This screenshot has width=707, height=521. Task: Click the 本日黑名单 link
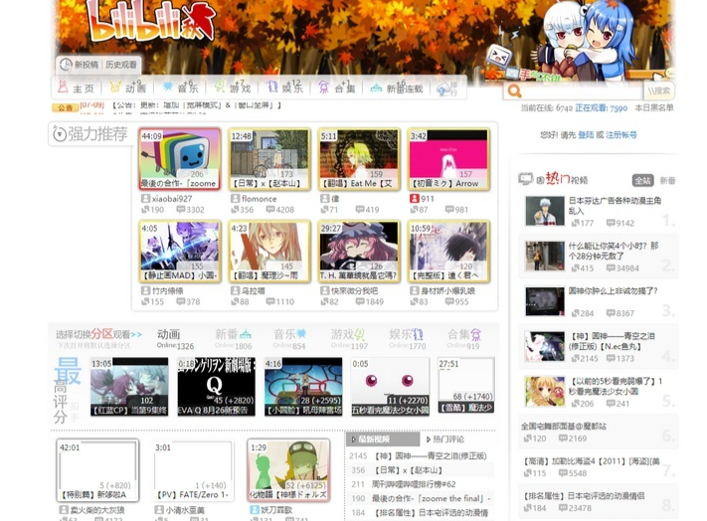pyautogui.click(x=654, y=107)
